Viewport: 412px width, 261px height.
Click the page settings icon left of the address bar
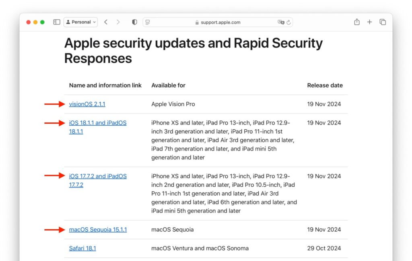tap(148, 22)
